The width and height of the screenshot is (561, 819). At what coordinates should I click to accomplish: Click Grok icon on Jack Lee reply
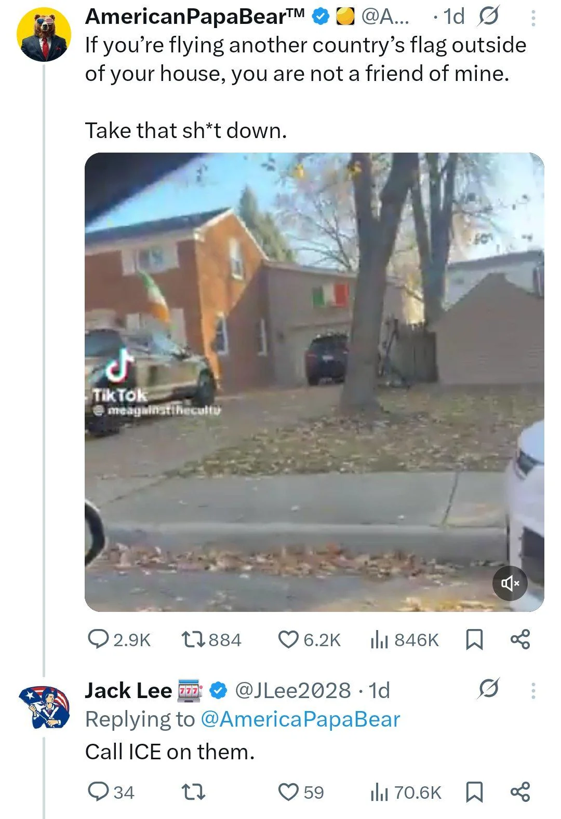pyautogui.click(x=489, y=689)
